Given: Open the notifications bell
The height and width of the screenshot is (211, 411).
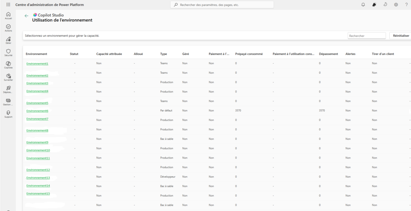Looking at the screenshot, I should 363,5.
